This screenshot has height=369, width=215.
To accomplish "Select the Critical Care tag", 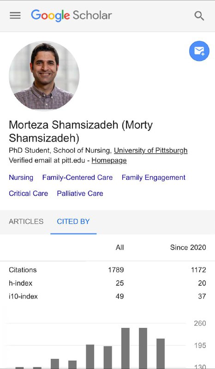I will click(x=29, y=193).
